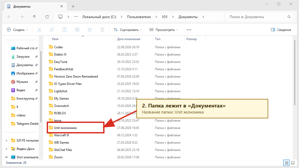
Task: Open the Просмотреть dropdown menu
Action: click(x=164, y=30)
